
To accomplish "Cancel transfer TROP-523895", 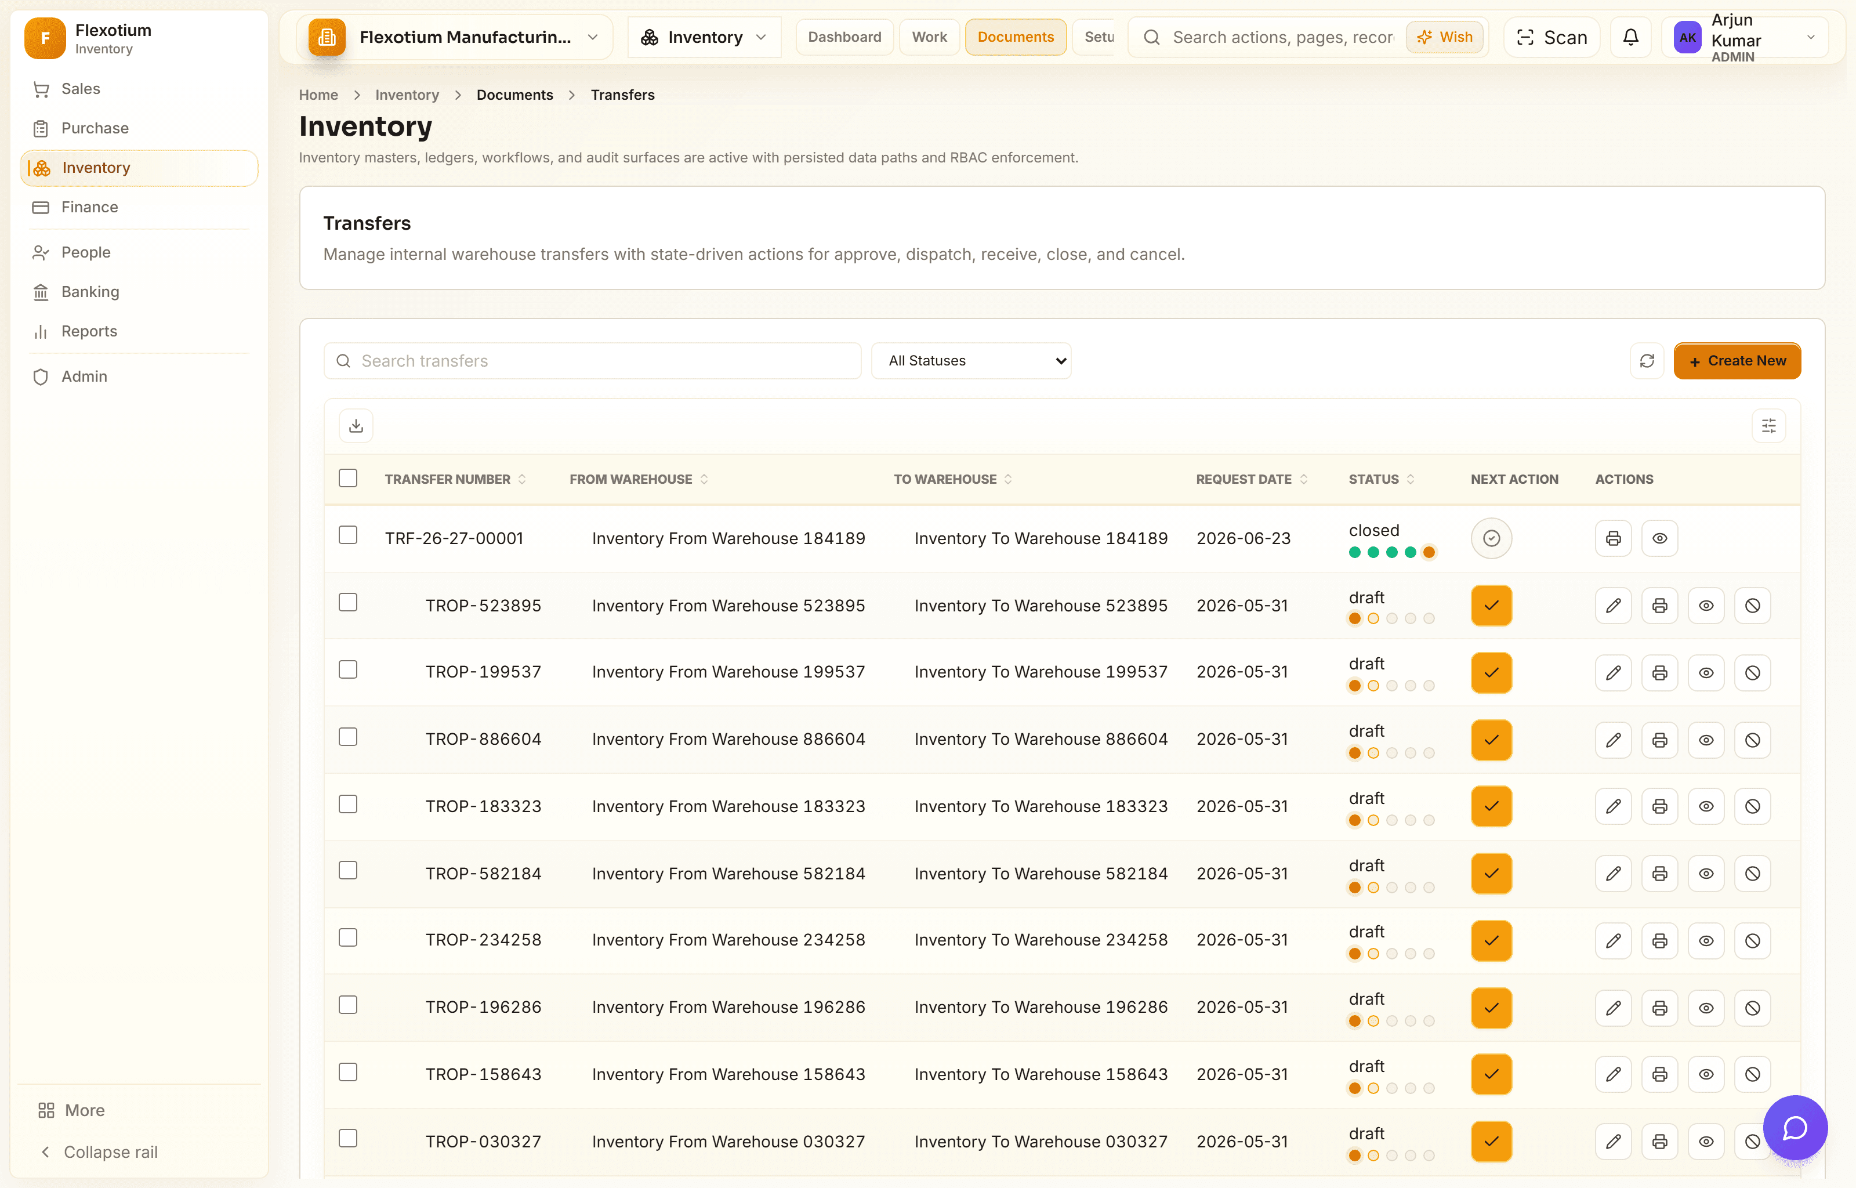I will 1752,606.
